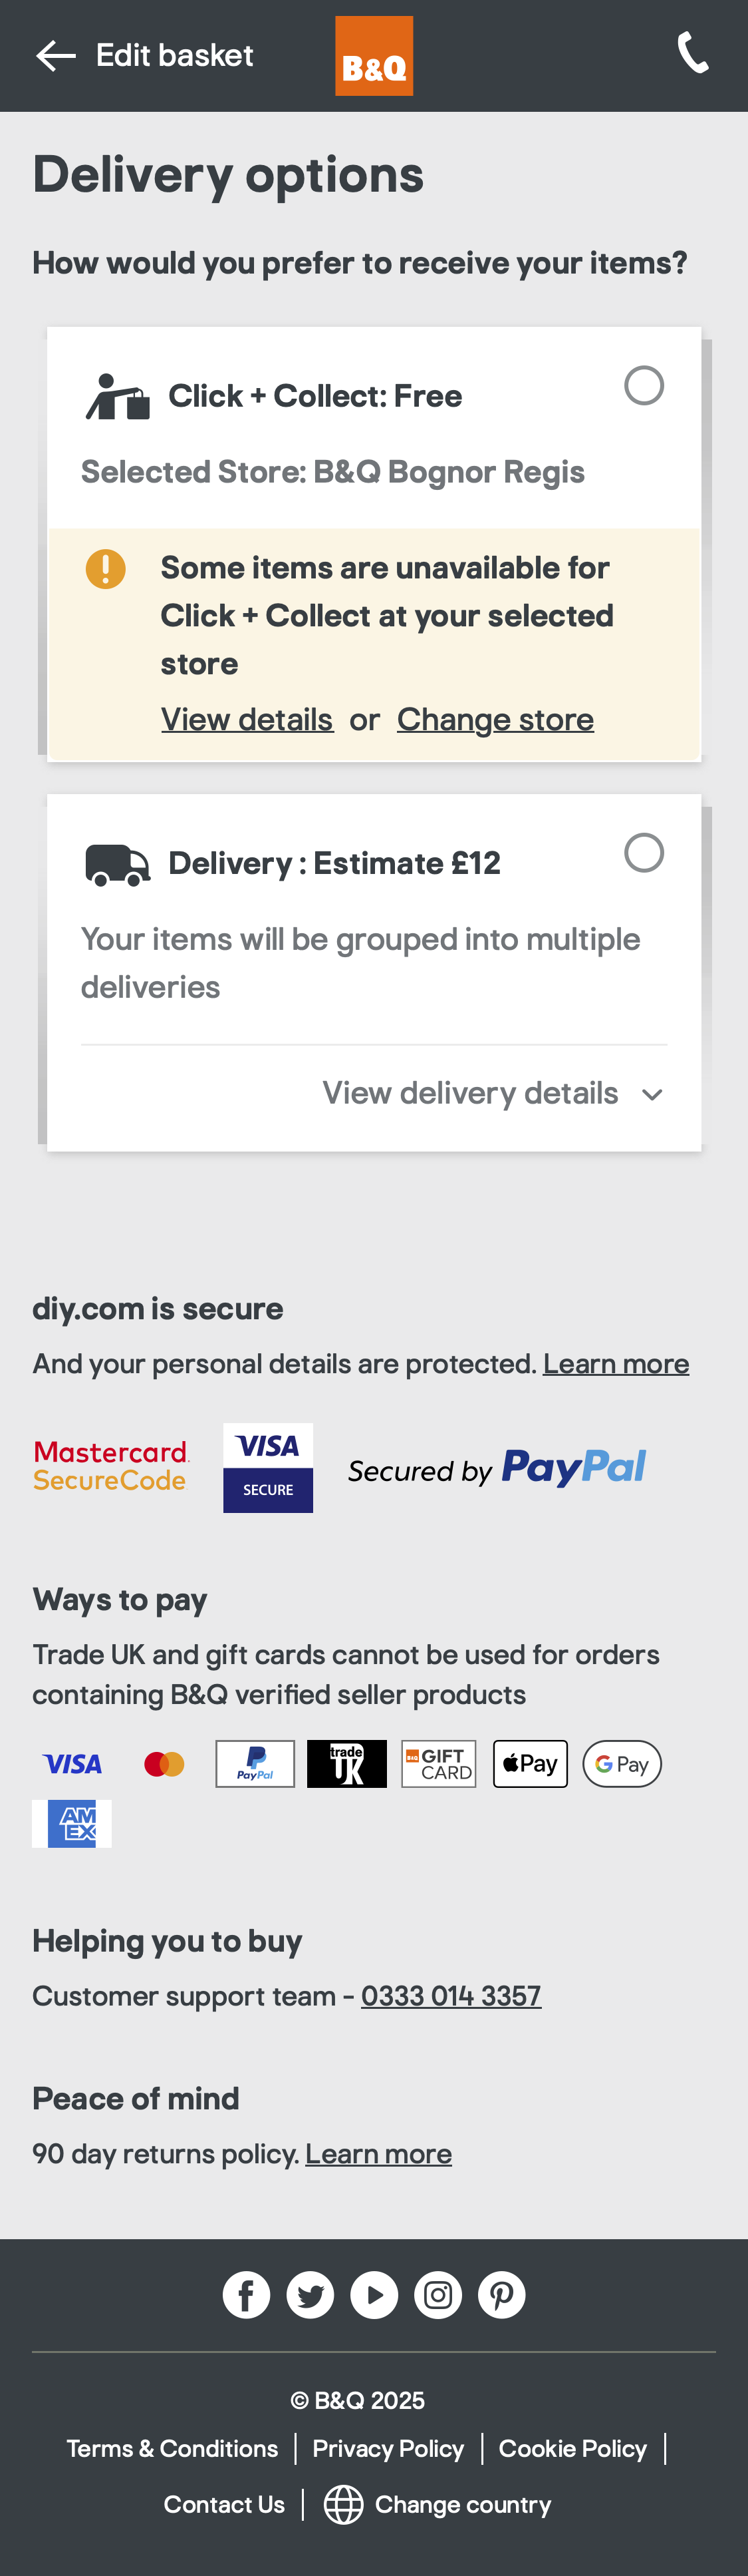
Task: Open B&Q's Facebook page icon
Action: click(245, 2295)
